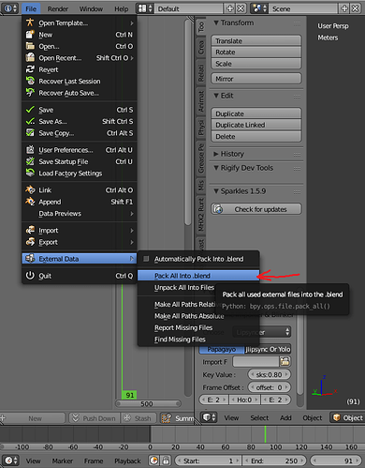Open the Object mode dropdown

coord(347,417)
